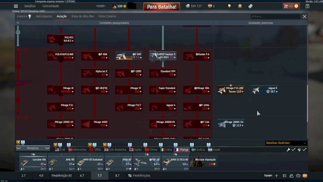Collapse the Nível VI rank section

[23, 49]
